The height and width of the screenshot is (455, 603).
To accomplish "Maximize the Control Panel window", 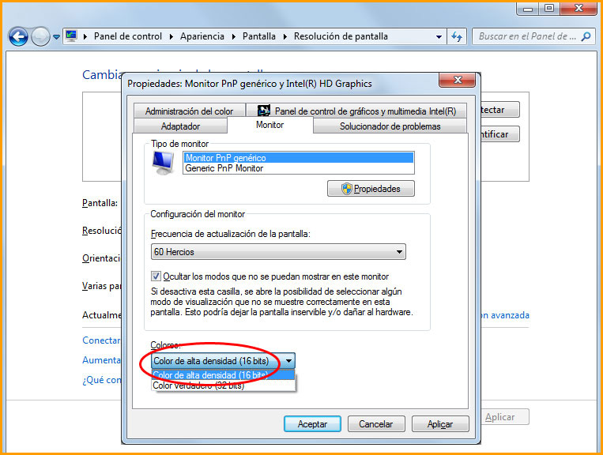I will 549,9.
